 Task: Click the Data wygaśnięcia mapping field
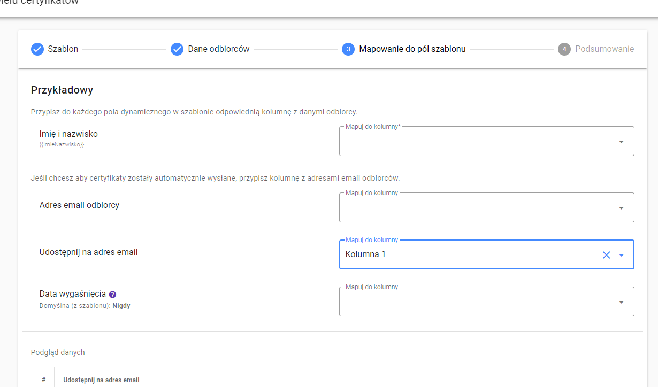[x=487, y=301]
